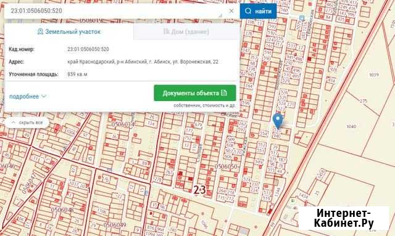The height and width of the screenshot is (236, 395).
Task: Click the land plot tab icon
Action: point(40,31)
